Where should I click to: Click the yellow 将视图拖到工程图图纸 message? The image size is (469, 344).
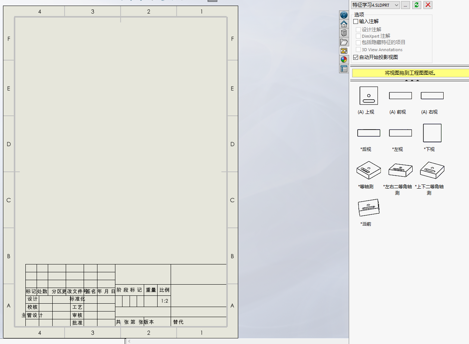click(x=410, y=73)
